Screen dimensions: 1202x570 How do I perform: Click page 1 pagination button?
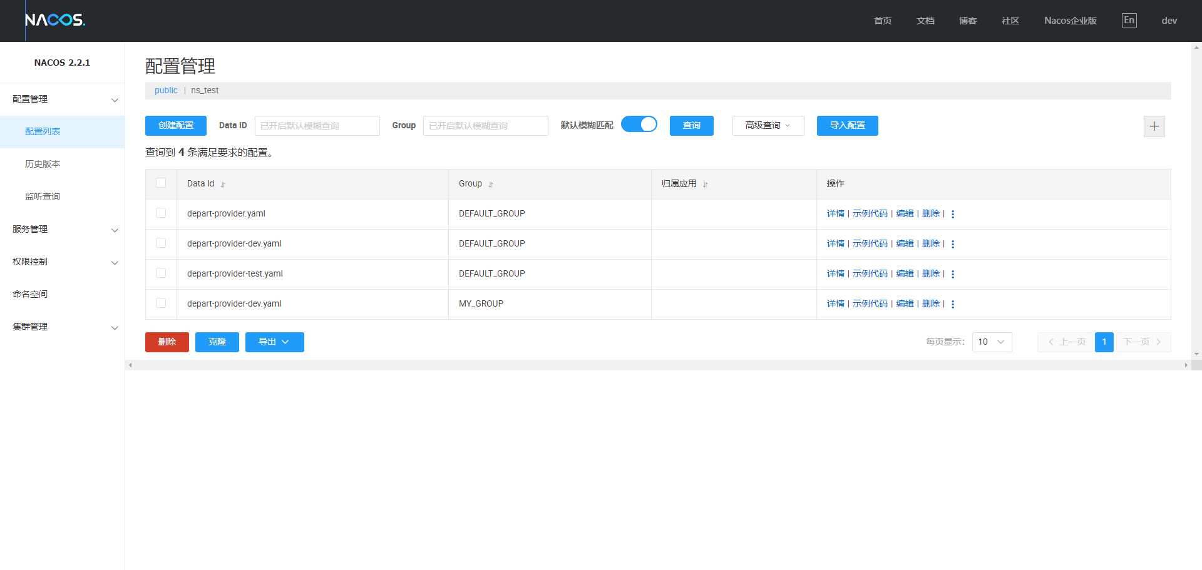pos(1104,342)
